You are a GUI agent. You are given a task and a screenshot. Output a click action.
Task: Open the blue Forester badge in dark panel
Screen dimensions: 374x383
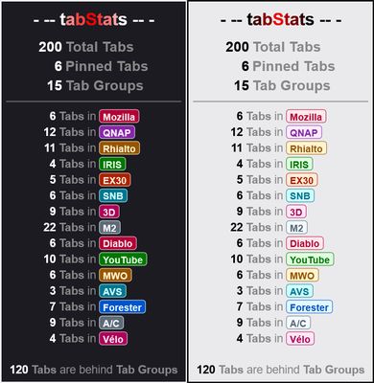pos(122,307)
